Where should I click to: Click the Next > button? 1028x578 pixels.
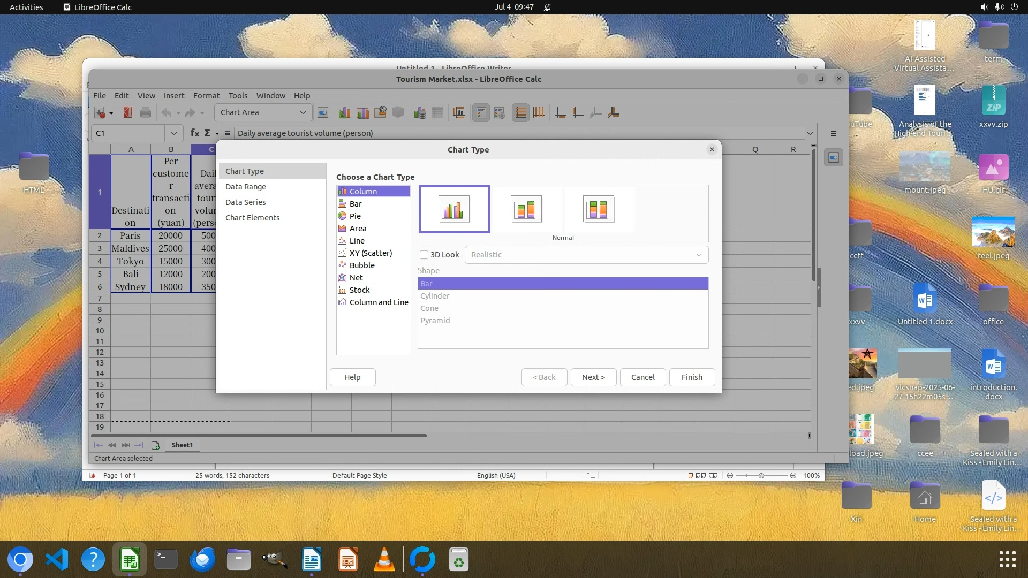tap(593, 377)
